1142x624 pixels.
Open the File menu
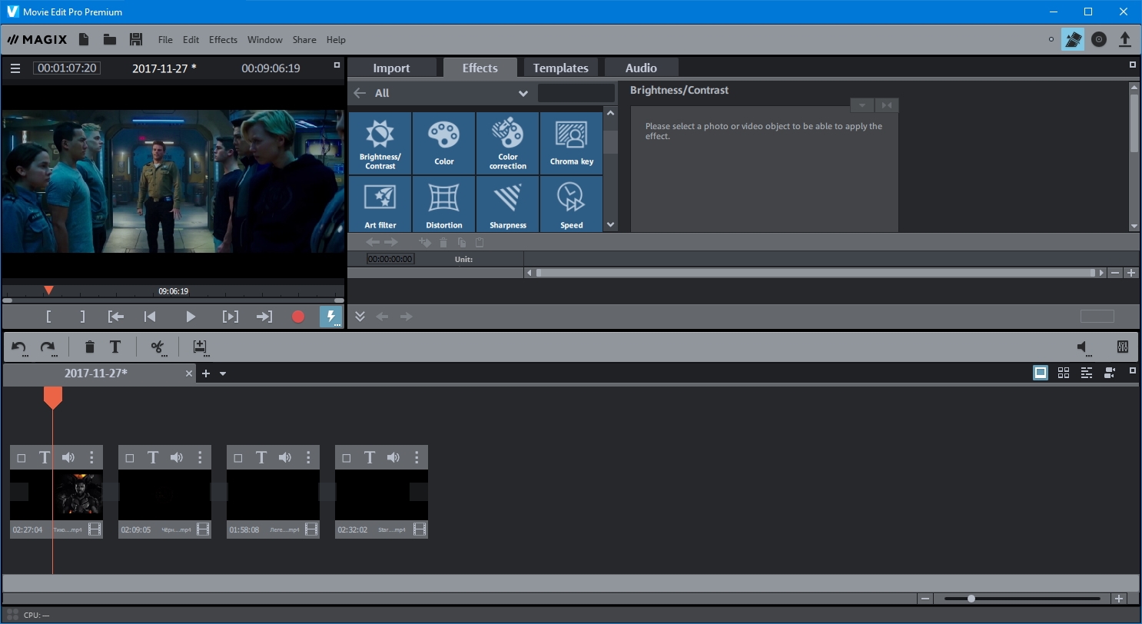point(165,40)
